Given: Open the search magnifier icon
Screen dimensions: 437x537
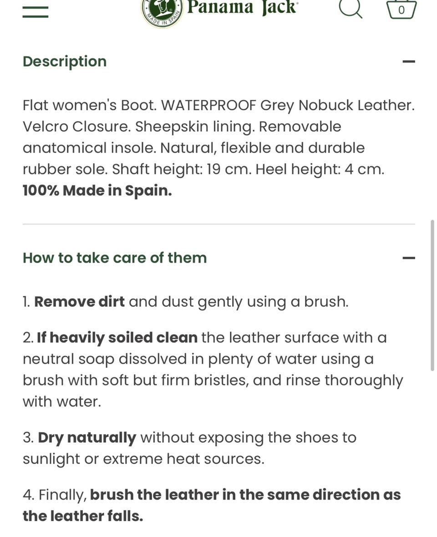Looking at the screenshot, I should tap(351, 9).
